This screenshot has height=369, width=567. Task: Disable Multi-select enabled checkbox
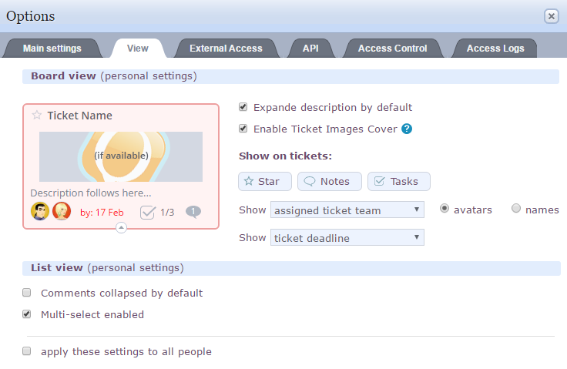[x=27, y=314]
